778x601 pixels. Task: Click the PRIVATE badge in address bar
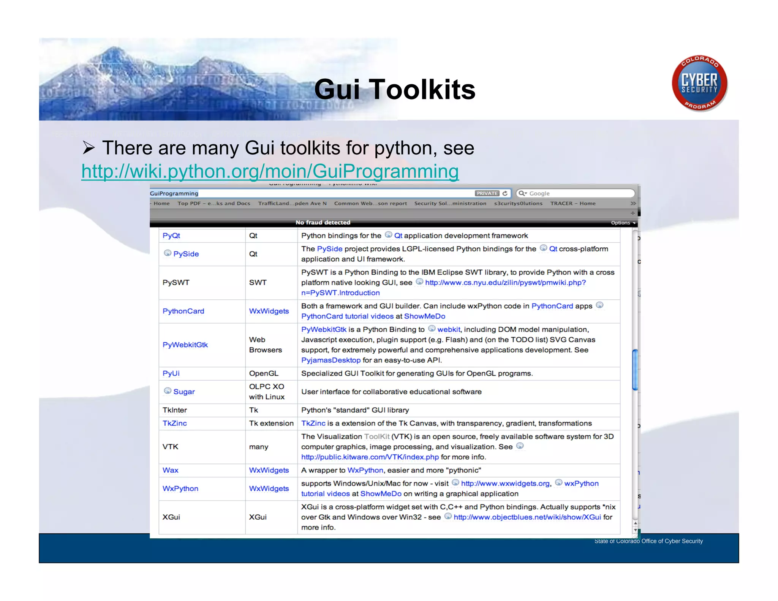pos(487,193)
